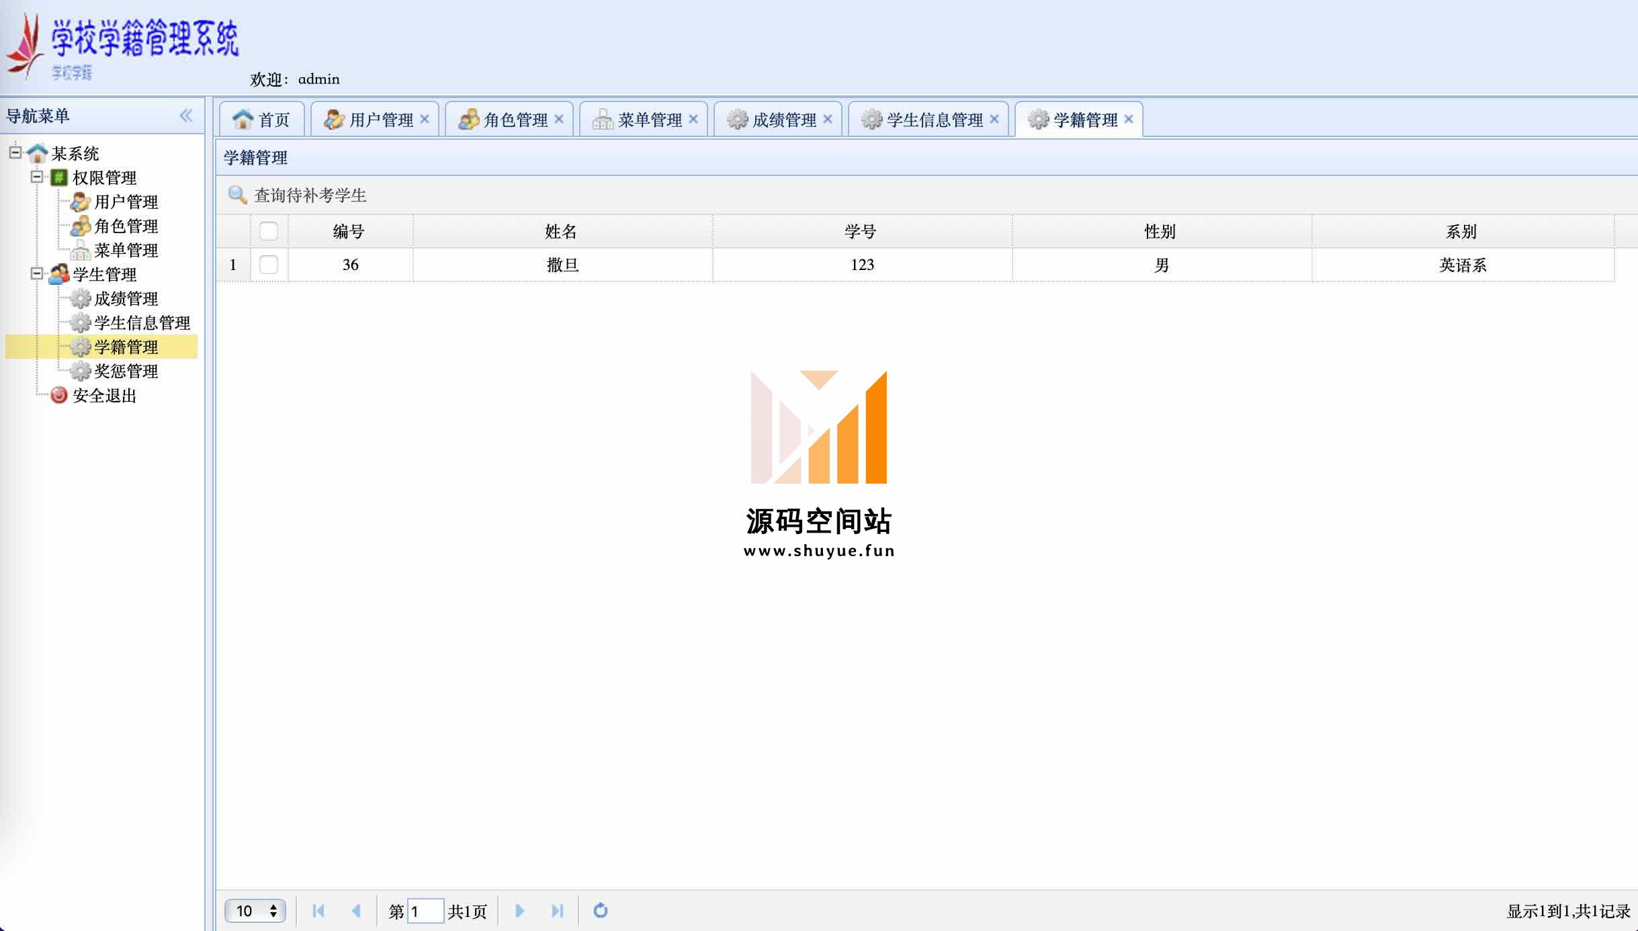Image resolution: width=1638 pixels, height=931 pixels.
Task: Switch to the 首页 tab
Action: point(262,120)
